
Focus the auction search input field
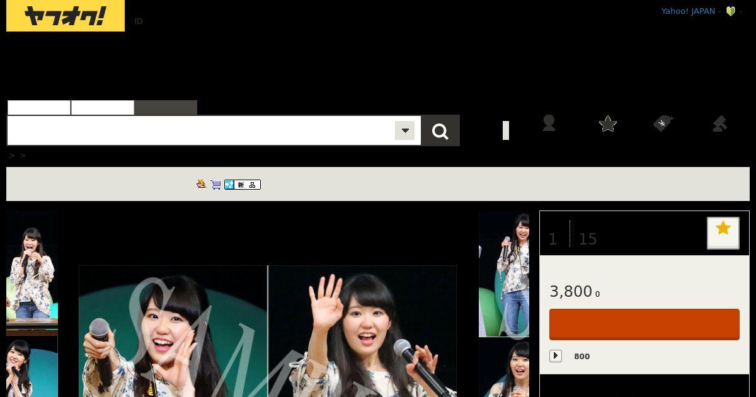point(200,130)
